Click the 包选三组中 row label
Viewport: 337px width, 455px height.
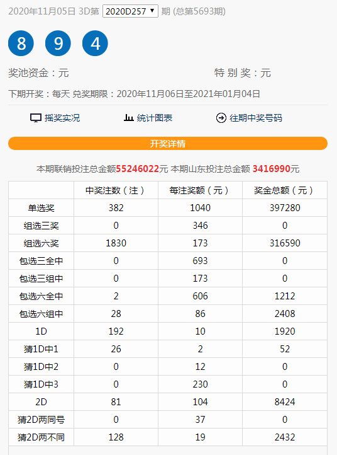coord(41,279)
